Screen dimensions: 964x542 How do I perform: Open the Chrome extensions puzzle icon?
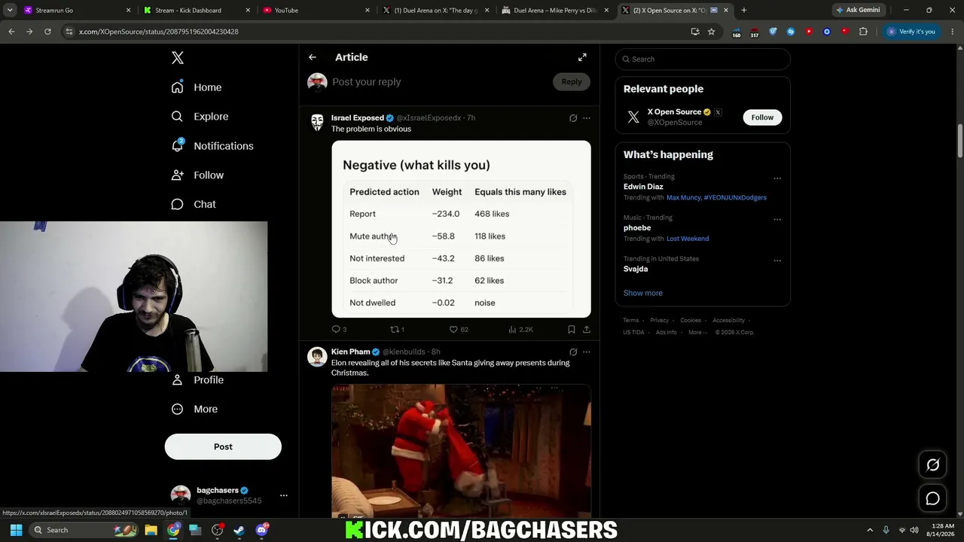[863, 32]
